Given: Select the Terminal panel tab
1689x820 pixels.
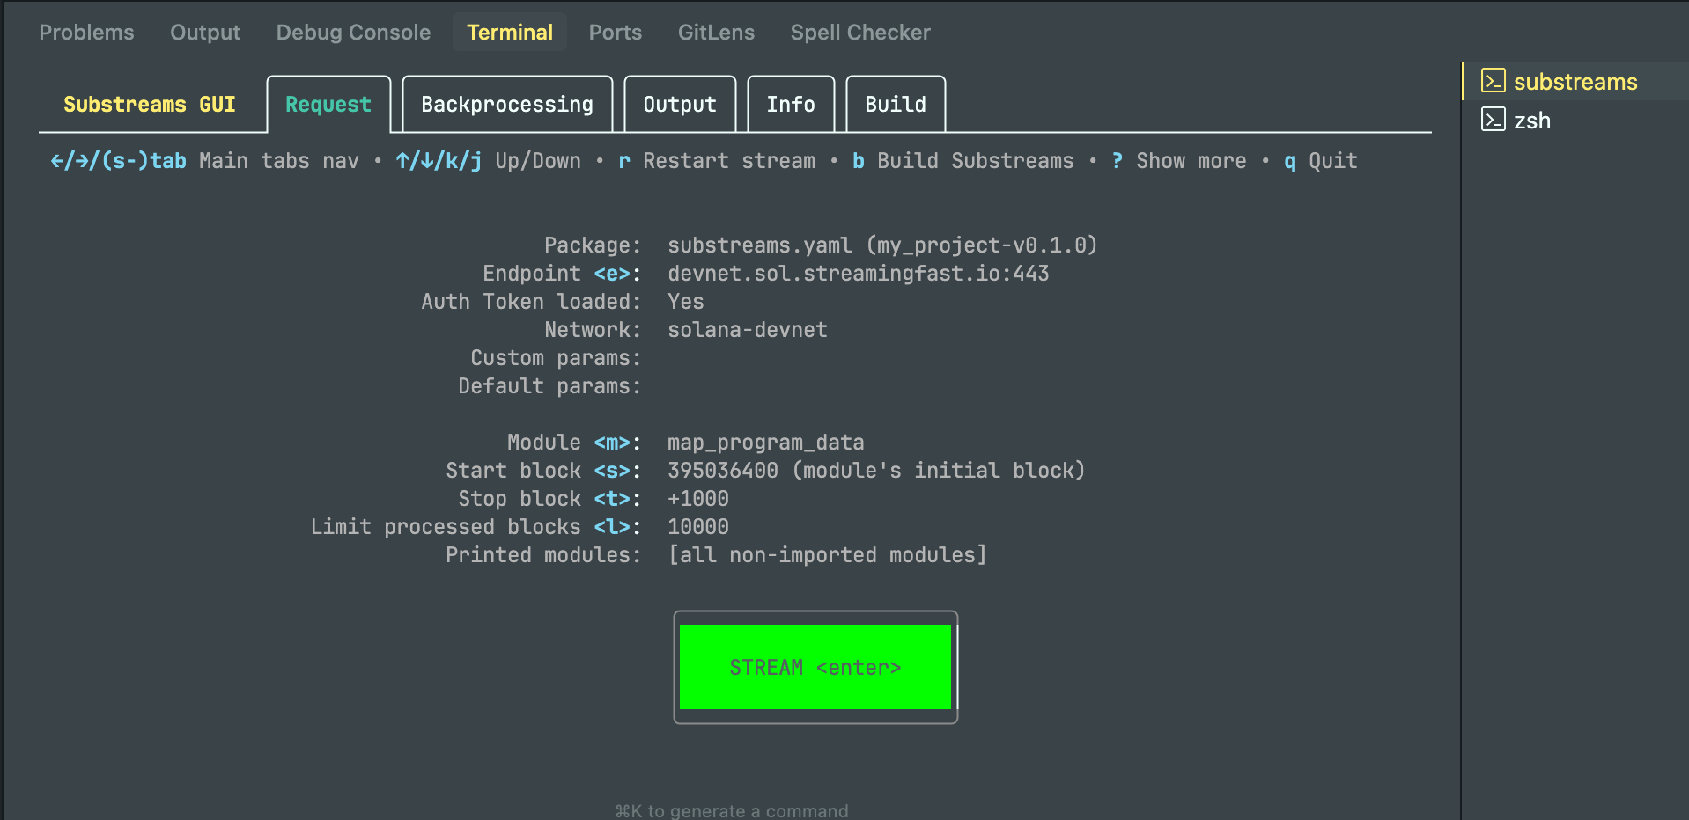Looking at the screenshot, I should click(x=510, y=33).
